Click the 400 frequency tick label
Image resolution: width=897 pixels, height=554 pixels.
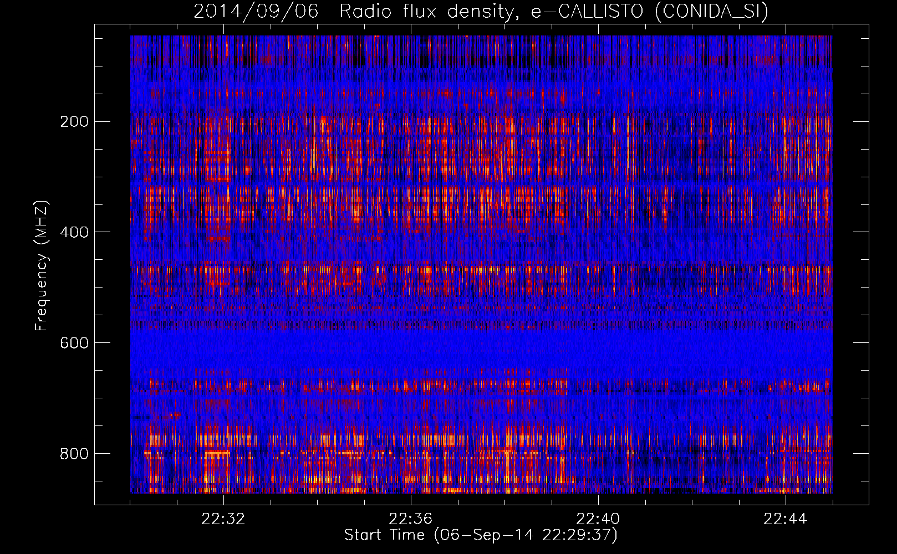pyautogui.click(x=74, y=232)
